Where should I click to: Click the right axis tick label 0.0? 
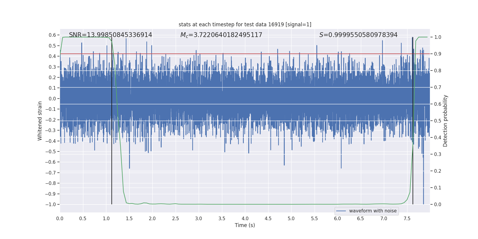[438, 205]
